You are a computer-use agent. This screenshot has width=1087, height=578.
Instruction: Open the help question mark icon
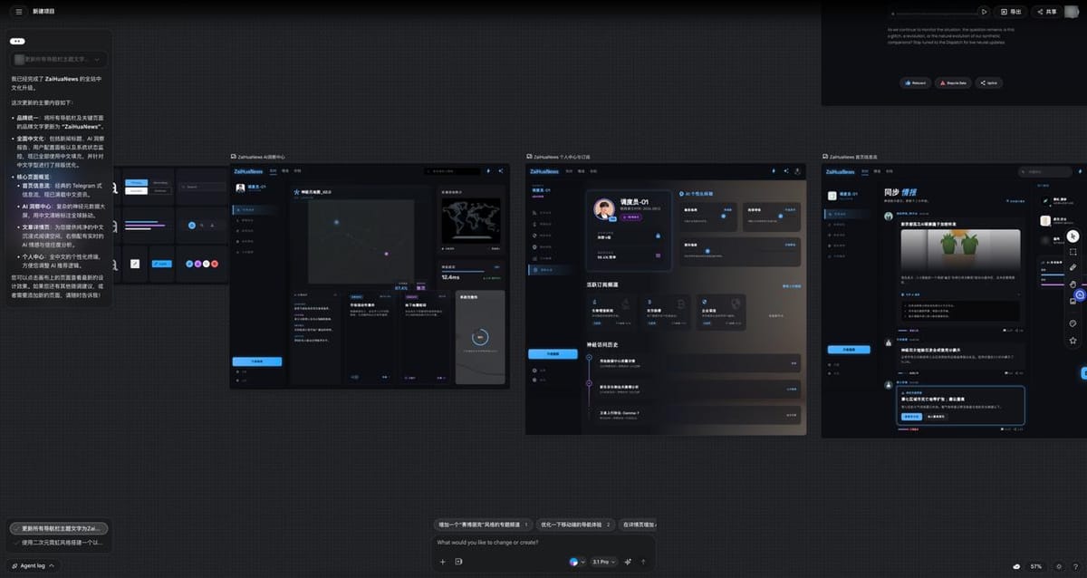pos(1075,566)
